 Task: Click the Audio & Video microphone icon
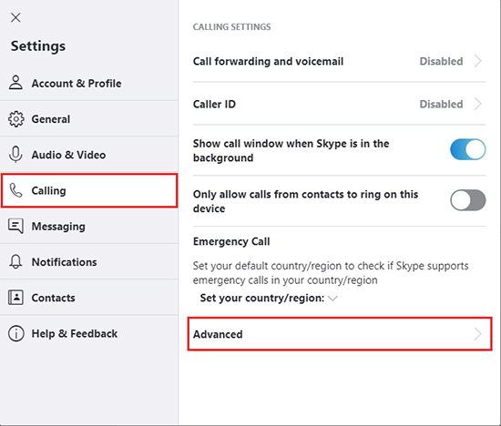(x=15, y=155)
